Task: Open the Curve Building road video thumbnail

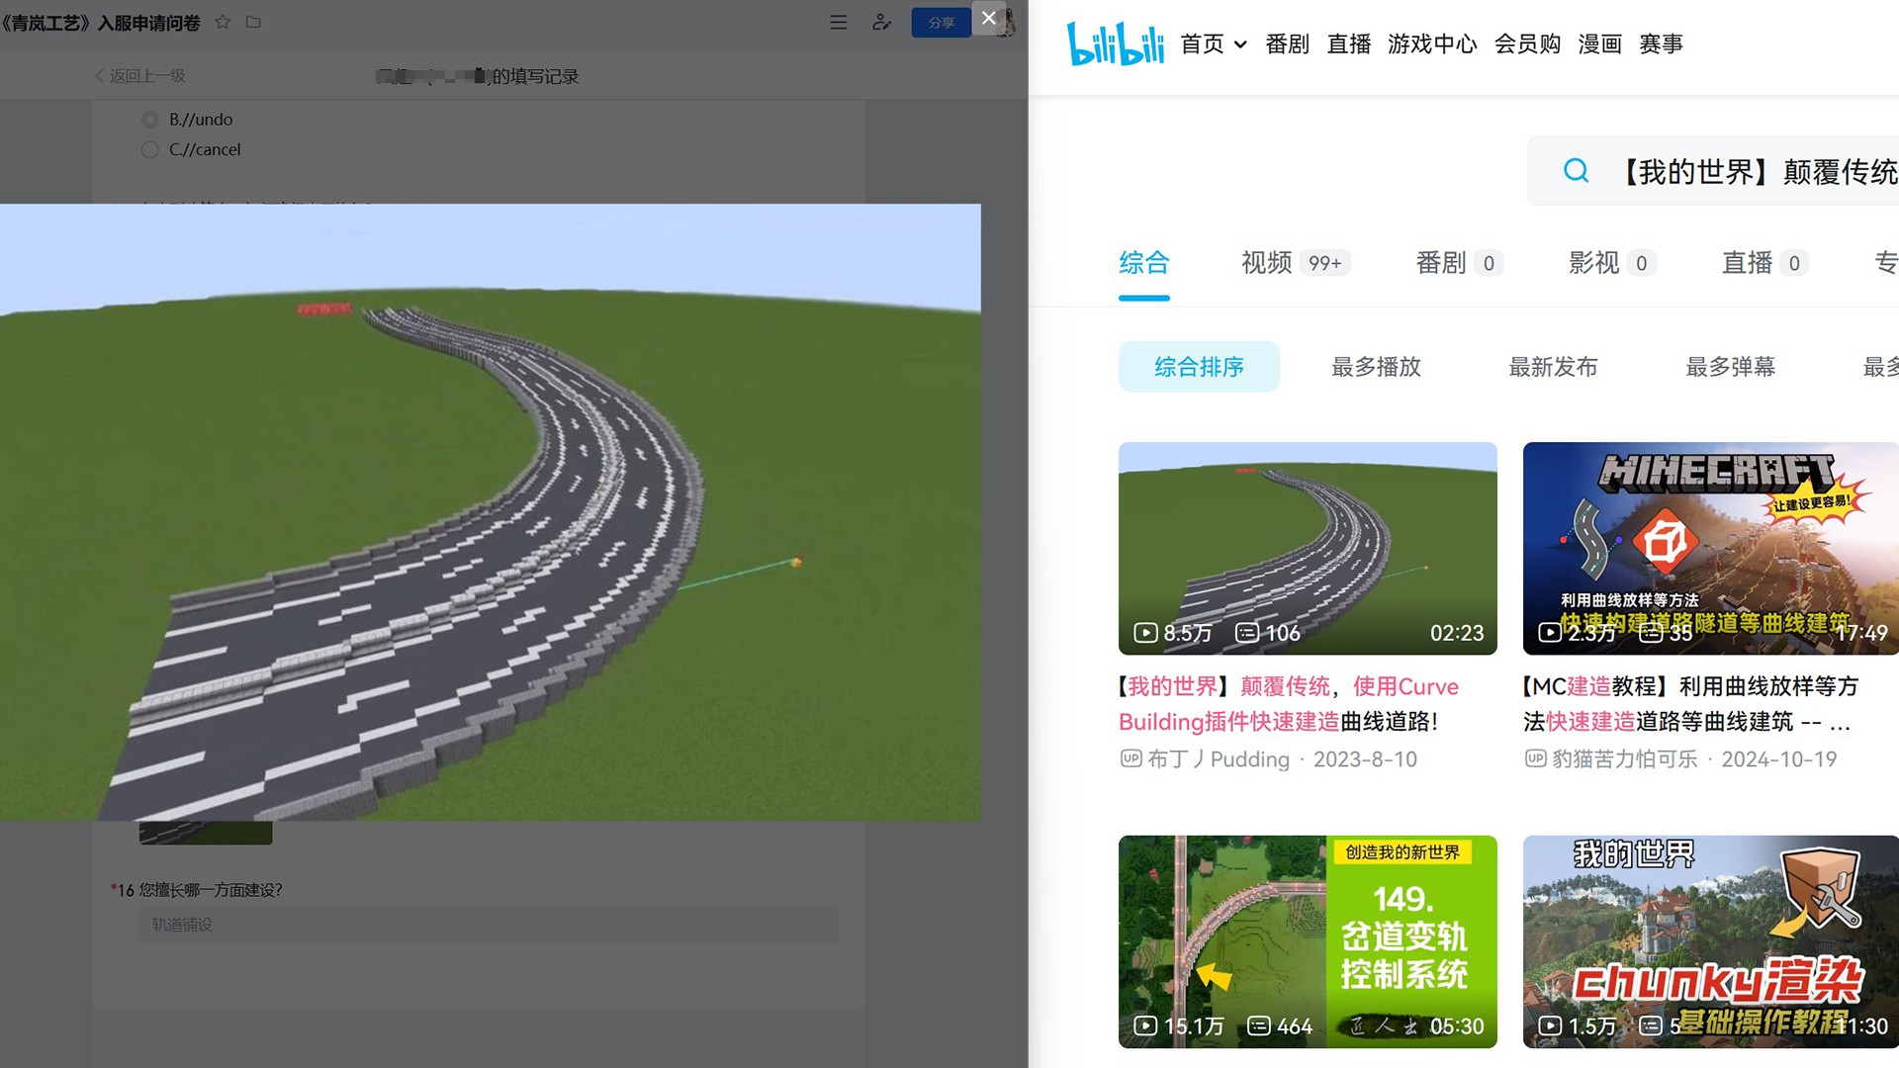Action: [1308, 548]
